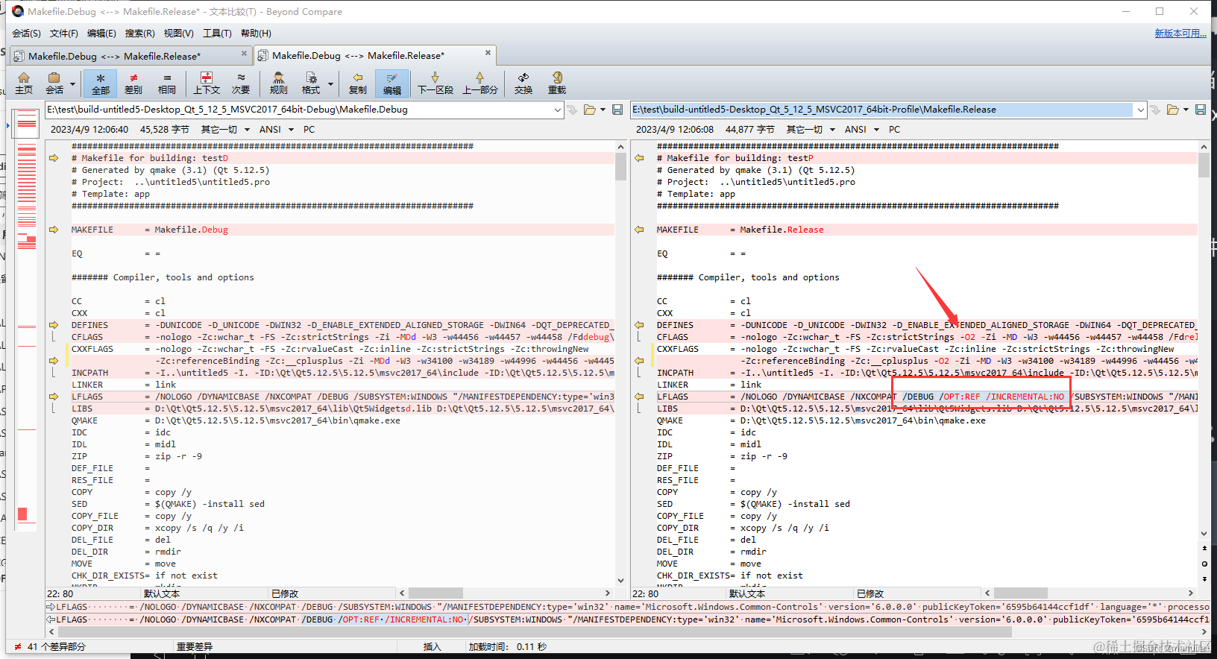Click the right pane reload arrow beside path
The image size is (1217, 659).
[x=1155, y=110]
